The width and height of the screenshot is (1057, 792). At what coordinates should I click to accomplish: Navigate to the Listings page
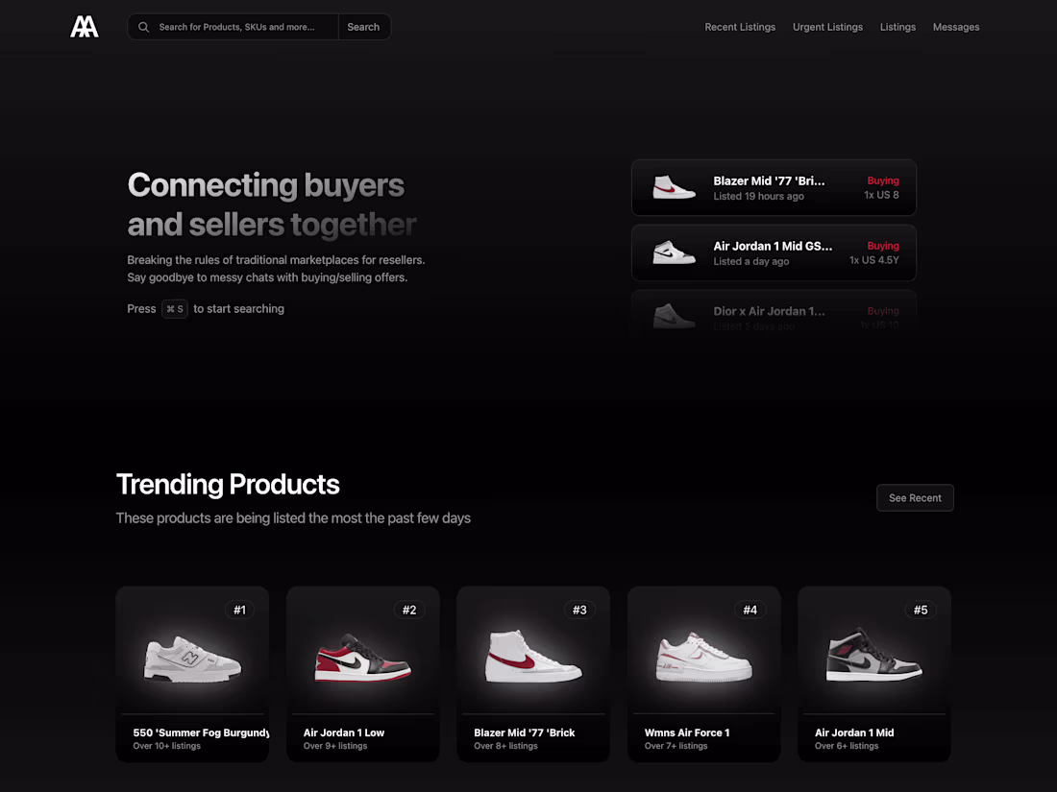point(897,27)
